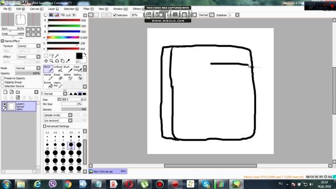336x189 pixels.
Task: Open the Layer menu
Action: coord(54,9)
